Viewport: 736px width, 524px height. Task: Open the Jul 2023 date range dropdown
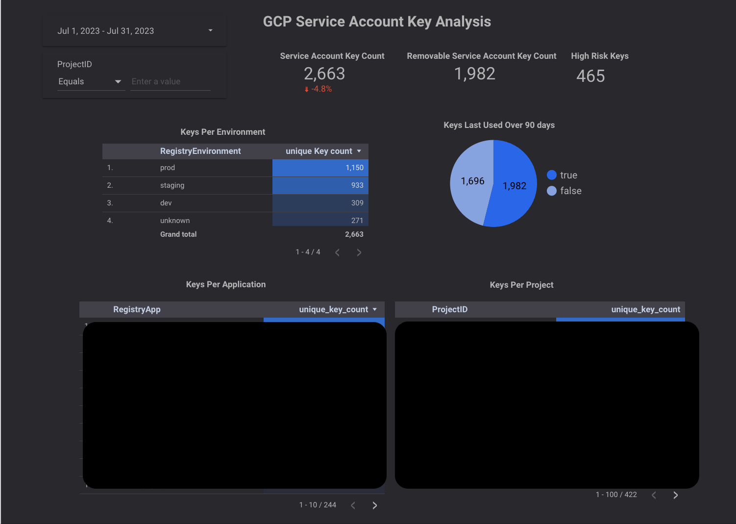[x=134, y=31]
